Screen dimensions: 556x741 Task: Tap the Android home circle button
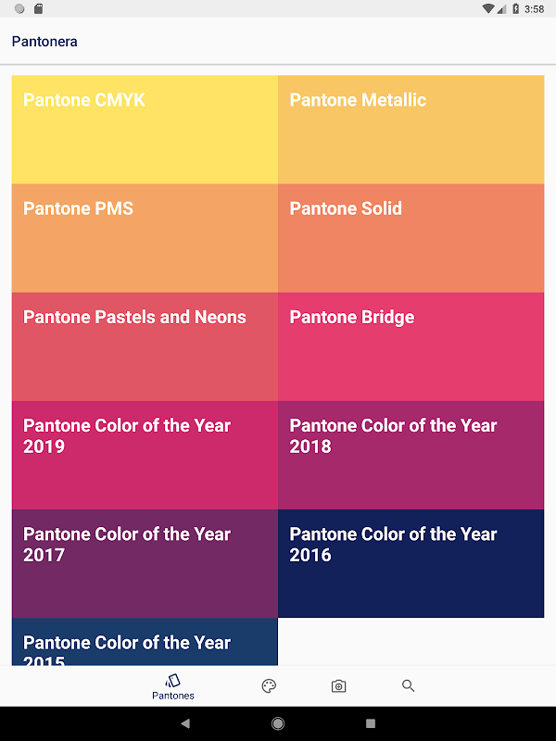[x=278, y=723]
